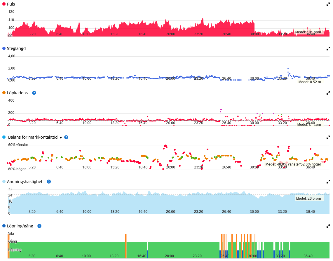Click the 'Vila' axis label

[x=11, y=234]
